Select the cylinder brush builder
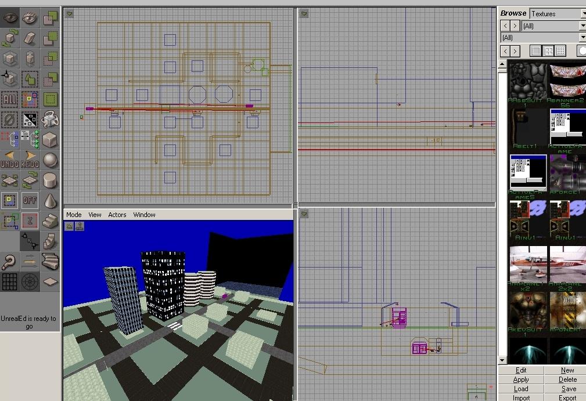The height and width of the screenshot is (401, 586). point(51,180)
